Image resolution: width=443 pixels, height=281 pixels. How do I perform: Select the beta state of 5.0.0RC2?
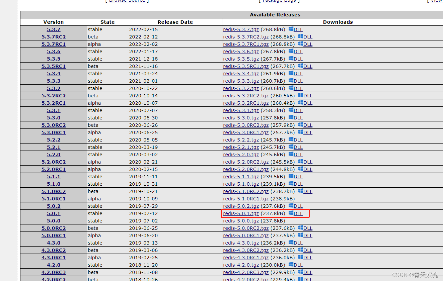pos(93,228)
